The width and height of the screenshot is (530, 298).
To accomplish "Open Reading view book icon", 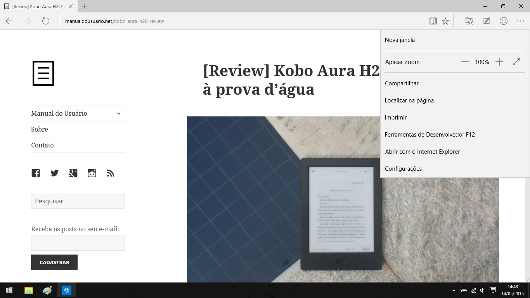I will coord(433,21).
